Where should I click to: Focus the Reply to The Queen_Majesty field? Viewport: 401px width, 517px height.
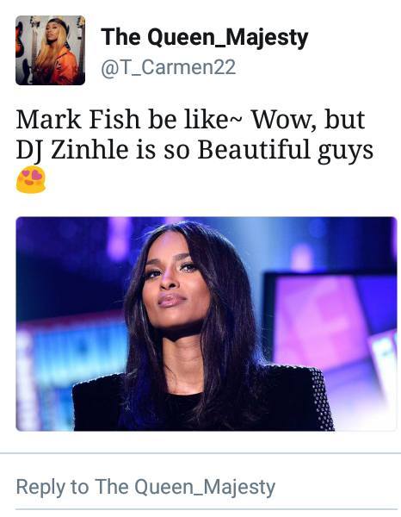pyautogui.click(x=200, y=487)
